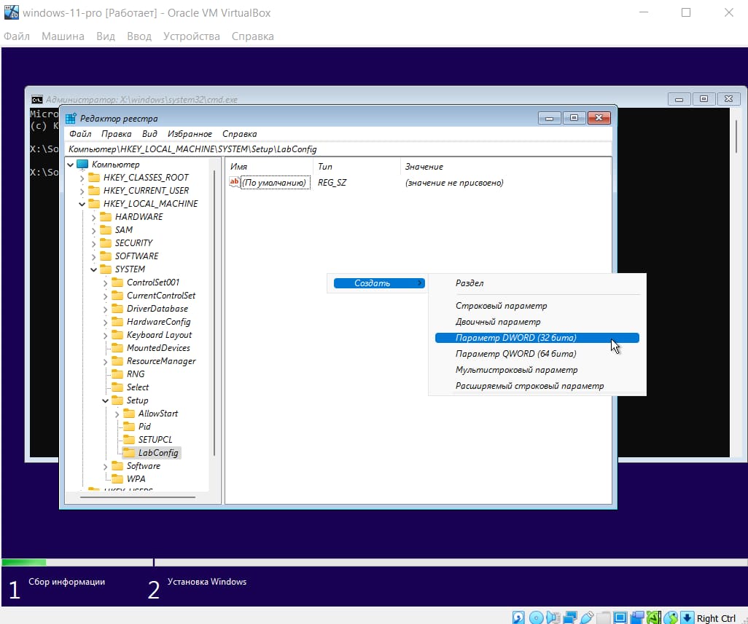Click the mouse integration indicator icon
Image resolution: width=748 pixels, height=624 pixels.
[670, 617]
